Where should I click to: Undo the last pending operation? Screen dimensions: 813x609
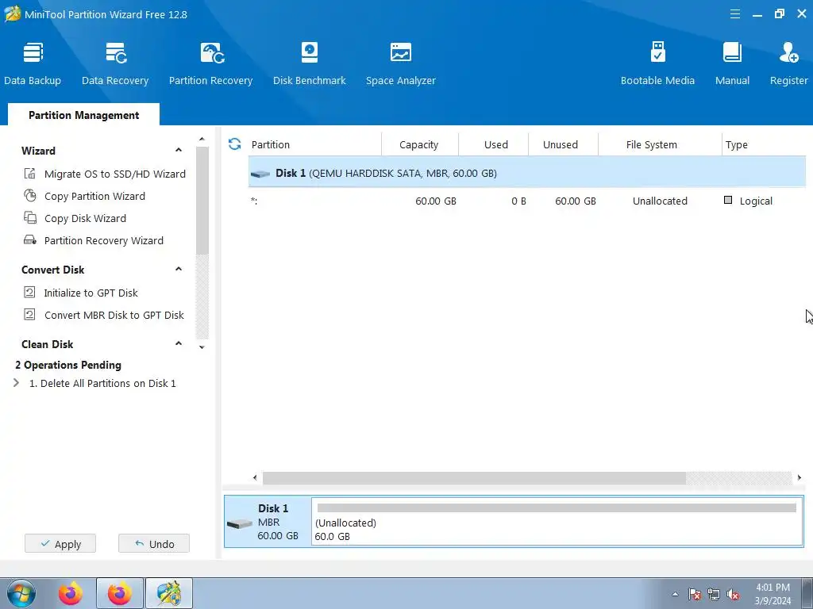(154, 544)
